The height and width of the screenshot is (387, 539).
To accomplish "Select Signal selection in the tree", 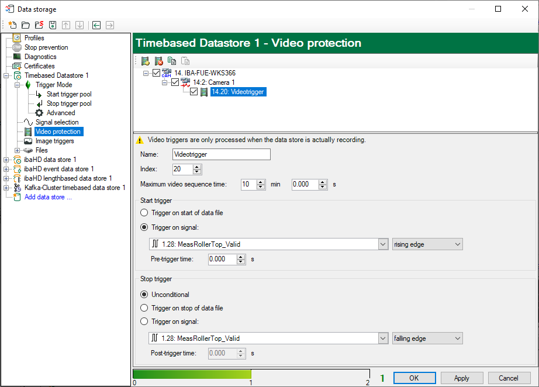I will tap(57, 122).
